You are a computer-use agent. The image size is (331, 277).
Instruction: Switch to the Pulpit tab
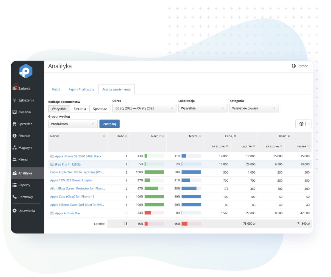pyautogui.click(x=56, y=89)
